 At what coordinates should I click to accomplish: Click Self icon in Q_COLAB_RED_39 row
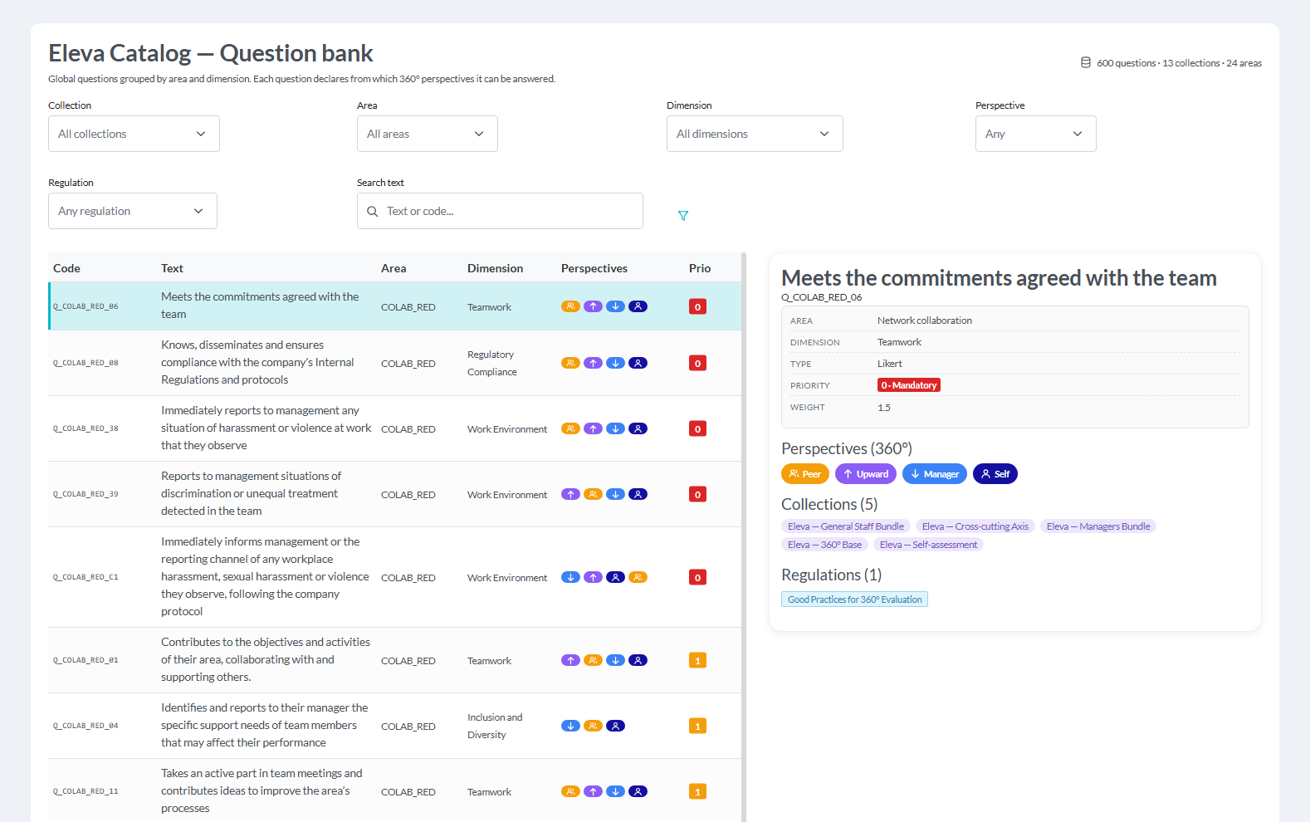point(638,494)
